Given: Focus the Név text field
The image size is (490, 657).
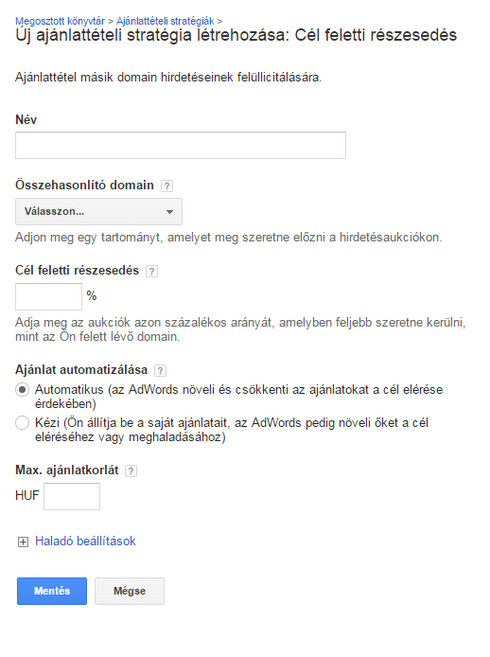Looking at the screenshot, I should tap(181, 146).
